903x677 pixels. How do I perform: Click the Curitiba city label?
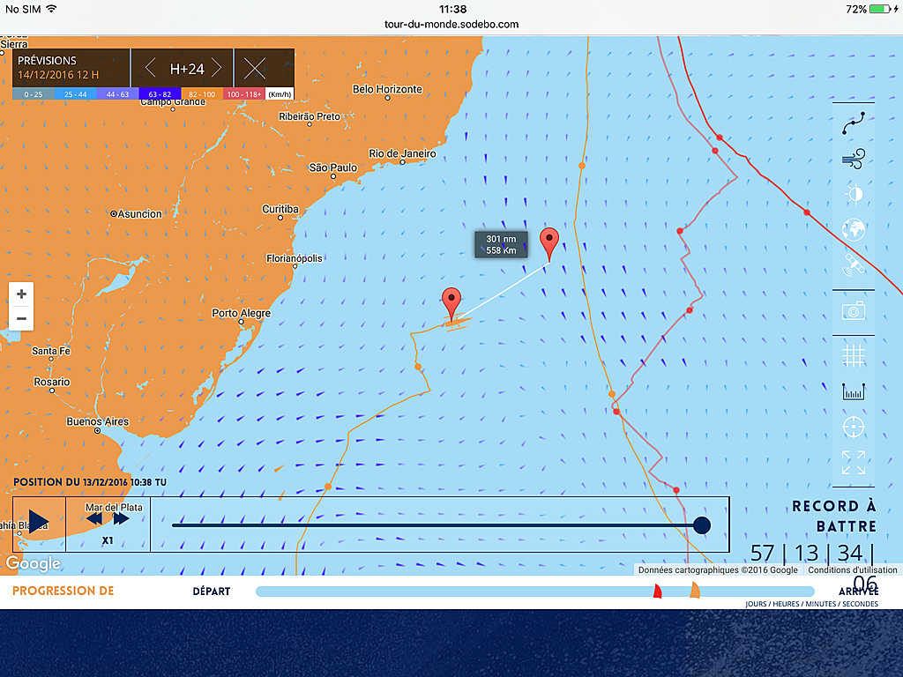[280, 209]
